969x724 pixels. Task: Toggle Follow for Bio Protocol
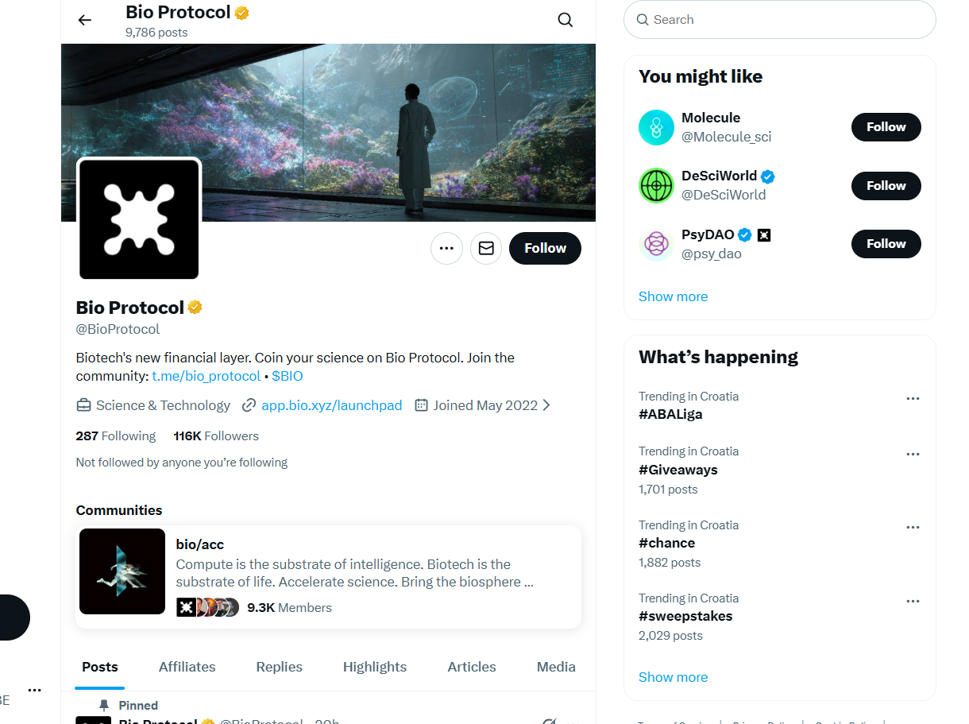(x=545, y=249)
